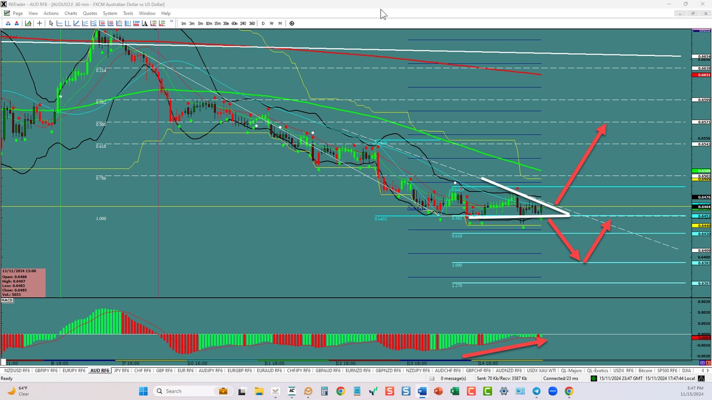Image resolution: width=712 pixels, height=400 pixels.
Task: Open the Tools menu
Action: point(128,13)
